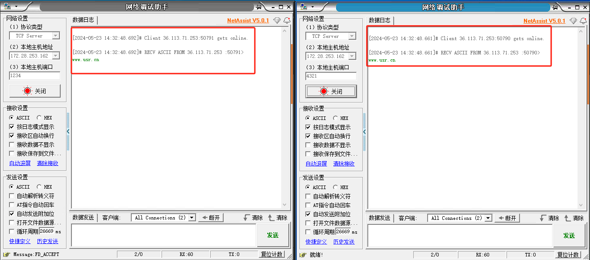Viewport: 590px width, 260px height.
Task: Open TCP Server protocol dropdown in port 4321 window
Action: [352, 36]
